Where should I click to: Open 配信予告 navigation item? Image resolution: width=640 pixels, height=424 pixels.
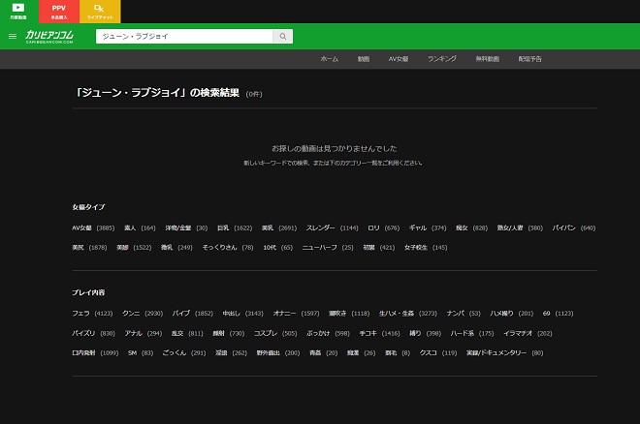(x=529, y=59)
